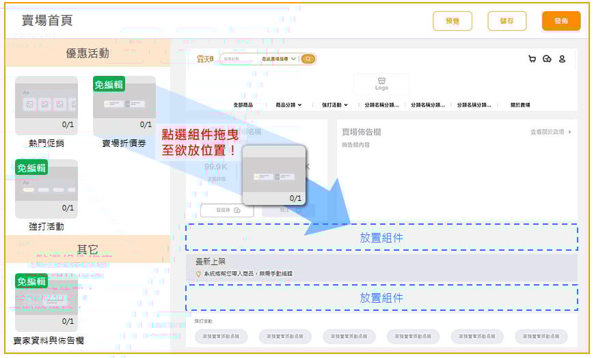Follow the 查看關於賣場 link
The image size is (594, 358).
coord(550,132)
